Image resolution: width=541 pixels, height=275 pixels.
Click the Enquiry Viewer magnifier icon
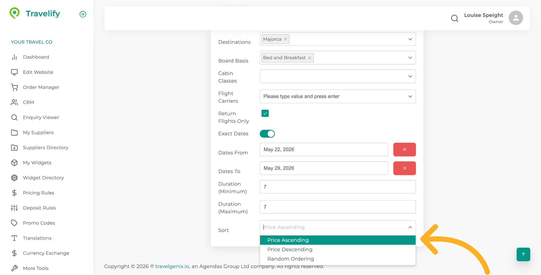(14, 117)
